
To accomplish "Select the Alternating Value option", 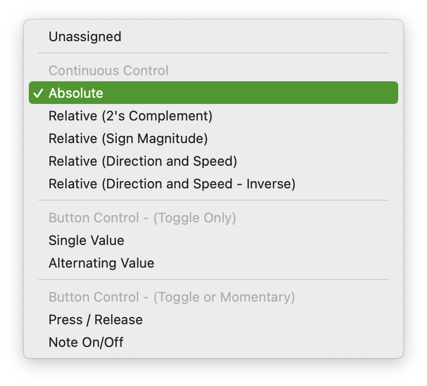I will pos(213,263).
